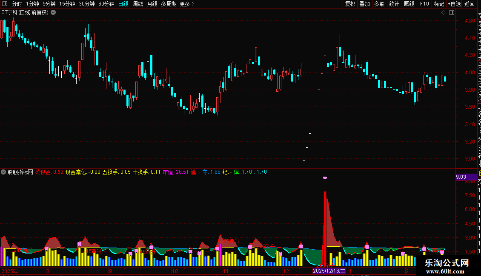The height and width of the screenshot is (276, 481).
Task: Click the diamond marker icon above chart
Action: (444, 13)
